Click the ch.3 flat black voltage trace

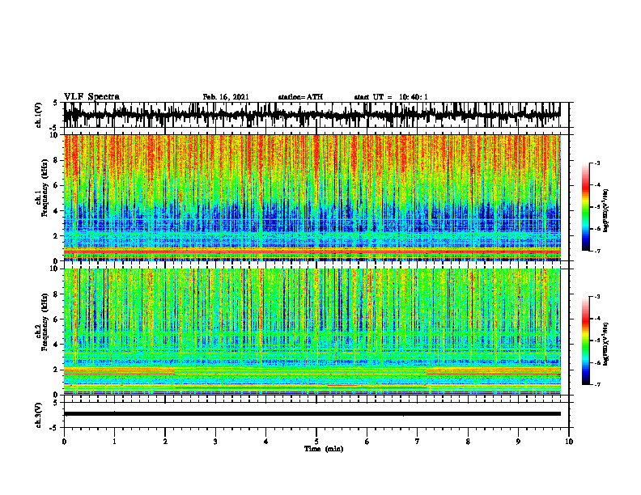[312, 414]
